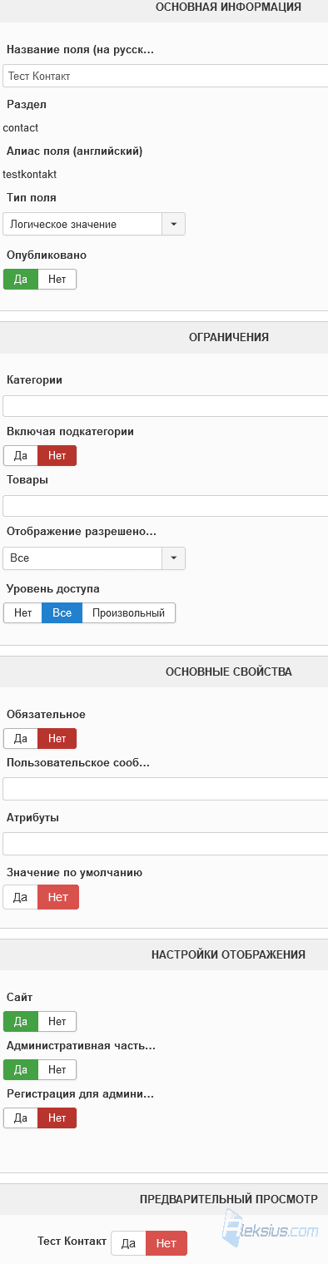Click the 'Алиас поля (английский)' label
The image size is (328, 1264).
75,151
